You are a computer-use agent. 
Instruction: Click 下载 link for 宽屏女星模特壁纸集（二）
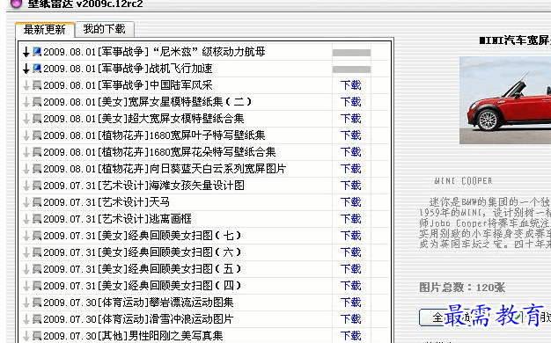click(x=350, y=102)
